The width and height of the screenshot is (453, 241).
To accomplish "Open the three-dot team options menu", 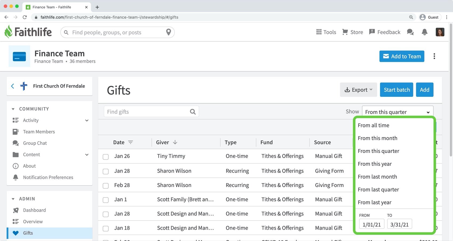I will (x=434, y=56).
